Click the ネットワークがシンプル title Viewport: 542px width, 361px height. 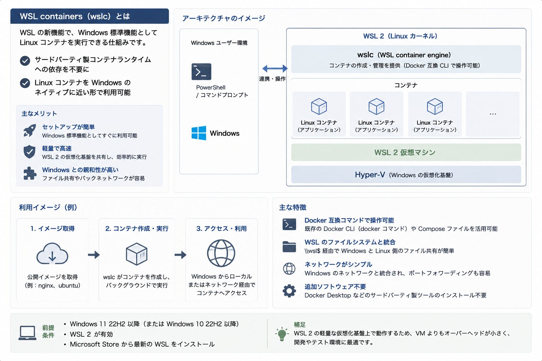click(x=338, y=264)
